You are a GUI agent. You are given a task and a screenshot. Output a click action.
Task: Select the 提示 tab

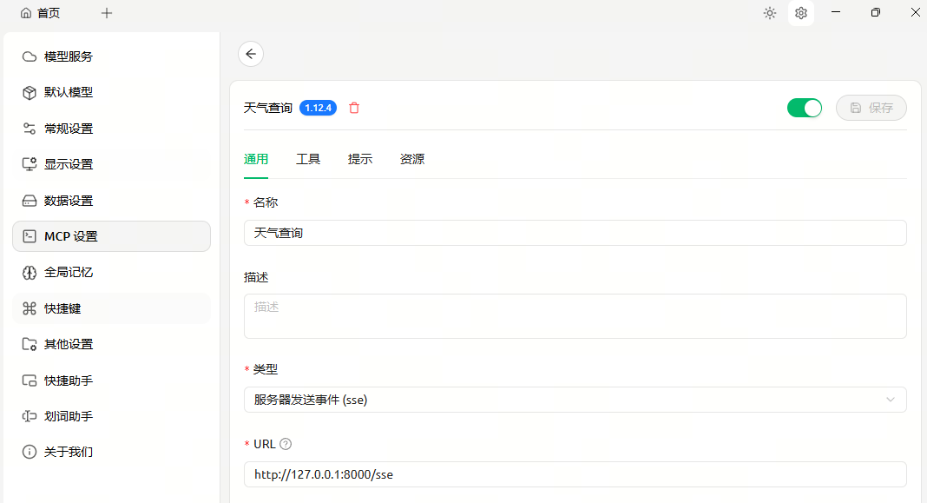coord(359,159)
